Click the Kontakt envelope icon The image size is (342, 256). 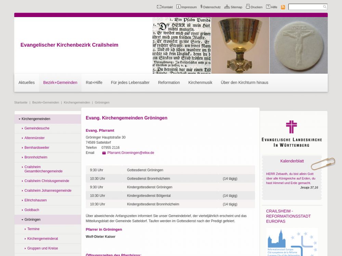[159, 7]
